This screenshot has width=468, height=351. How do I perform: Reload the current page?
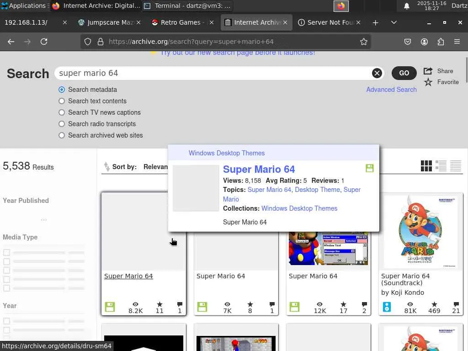[44, 42]
